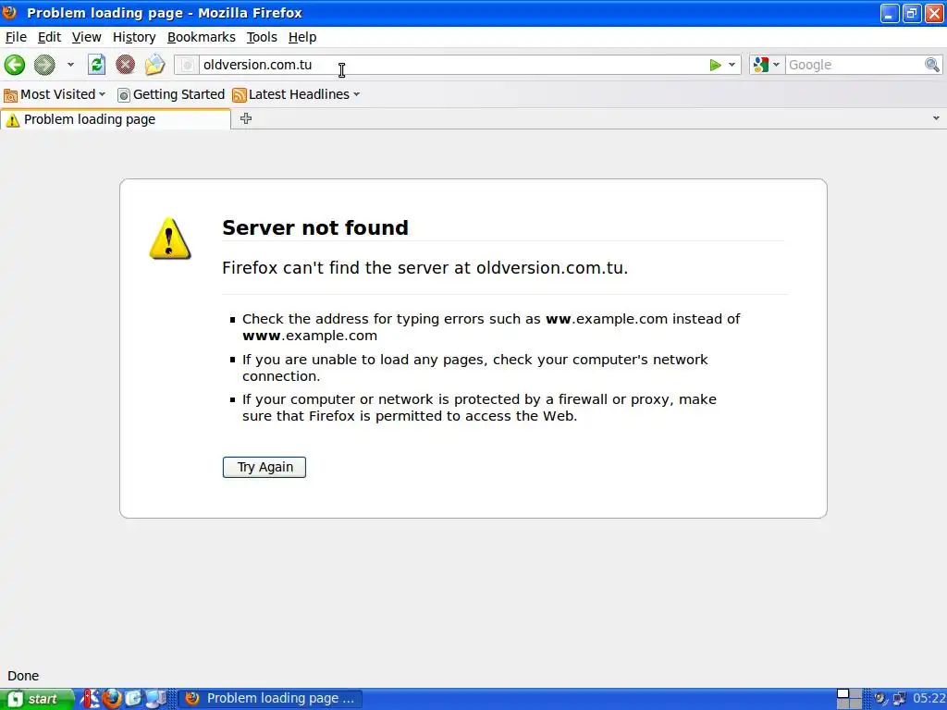Open the Start menu

[x=37, y=699]
